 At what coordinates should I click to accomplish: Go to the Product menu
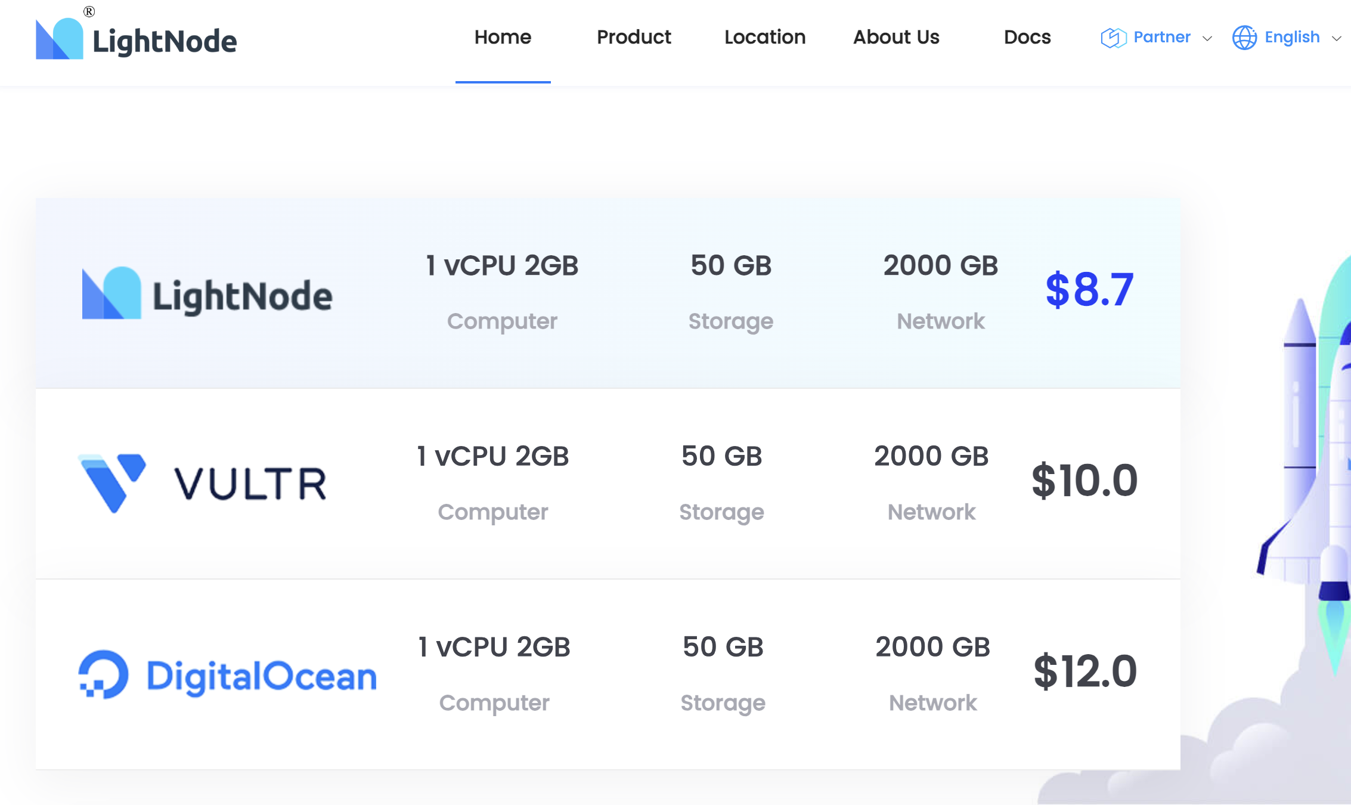click(x=634, y=37)
